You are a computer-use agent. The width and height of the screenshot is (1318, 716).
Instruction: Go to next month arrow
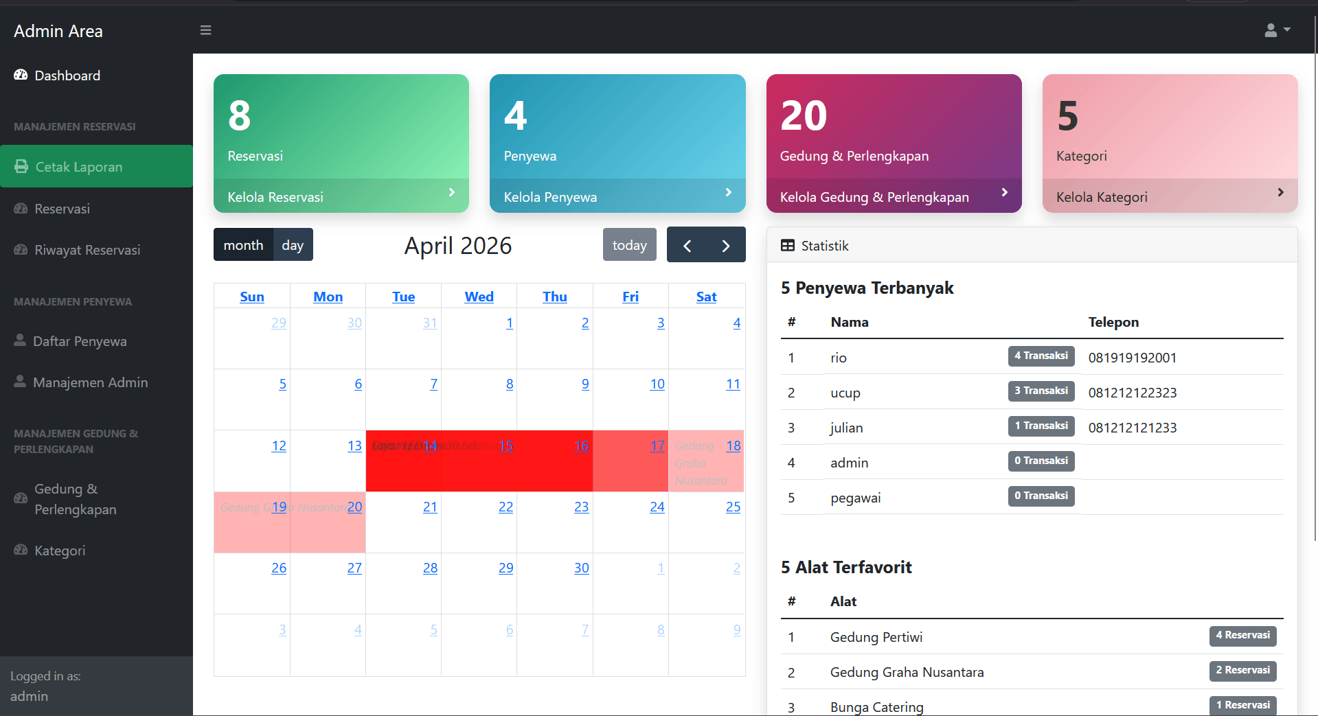click(x=726, y=245)
